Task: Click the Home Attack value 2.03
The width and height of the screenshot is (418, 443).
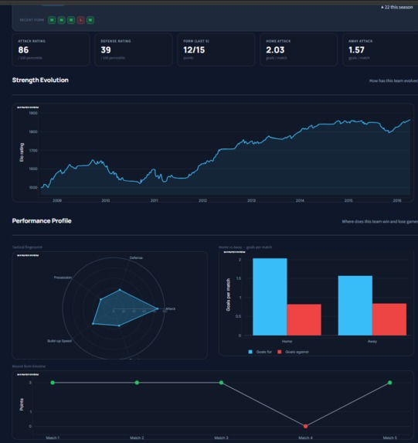Action: click(x=275, y=50)
